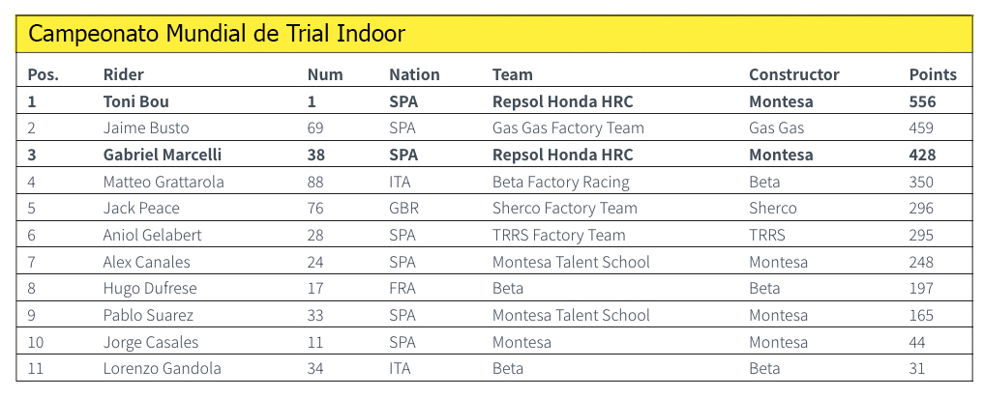Open Gabriel Marcelli's rider entry
984x397 pixels.
coord(162,155)
